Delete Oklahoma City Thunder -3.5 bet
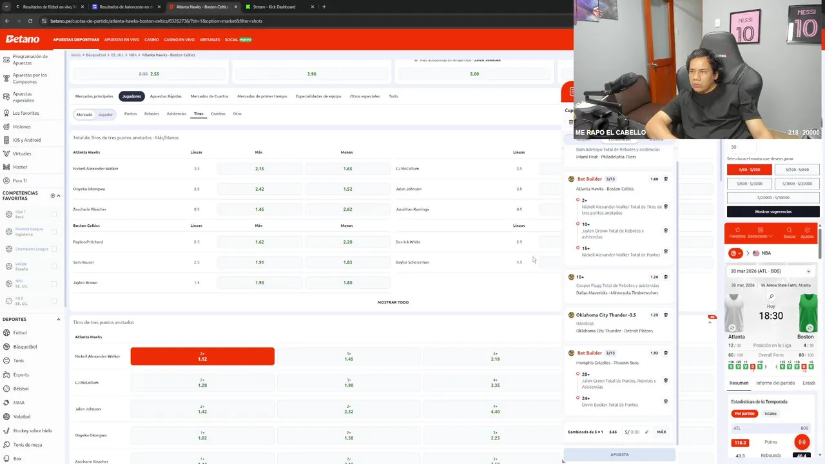This screenshot has height=464, width=825. click(666, 315)
